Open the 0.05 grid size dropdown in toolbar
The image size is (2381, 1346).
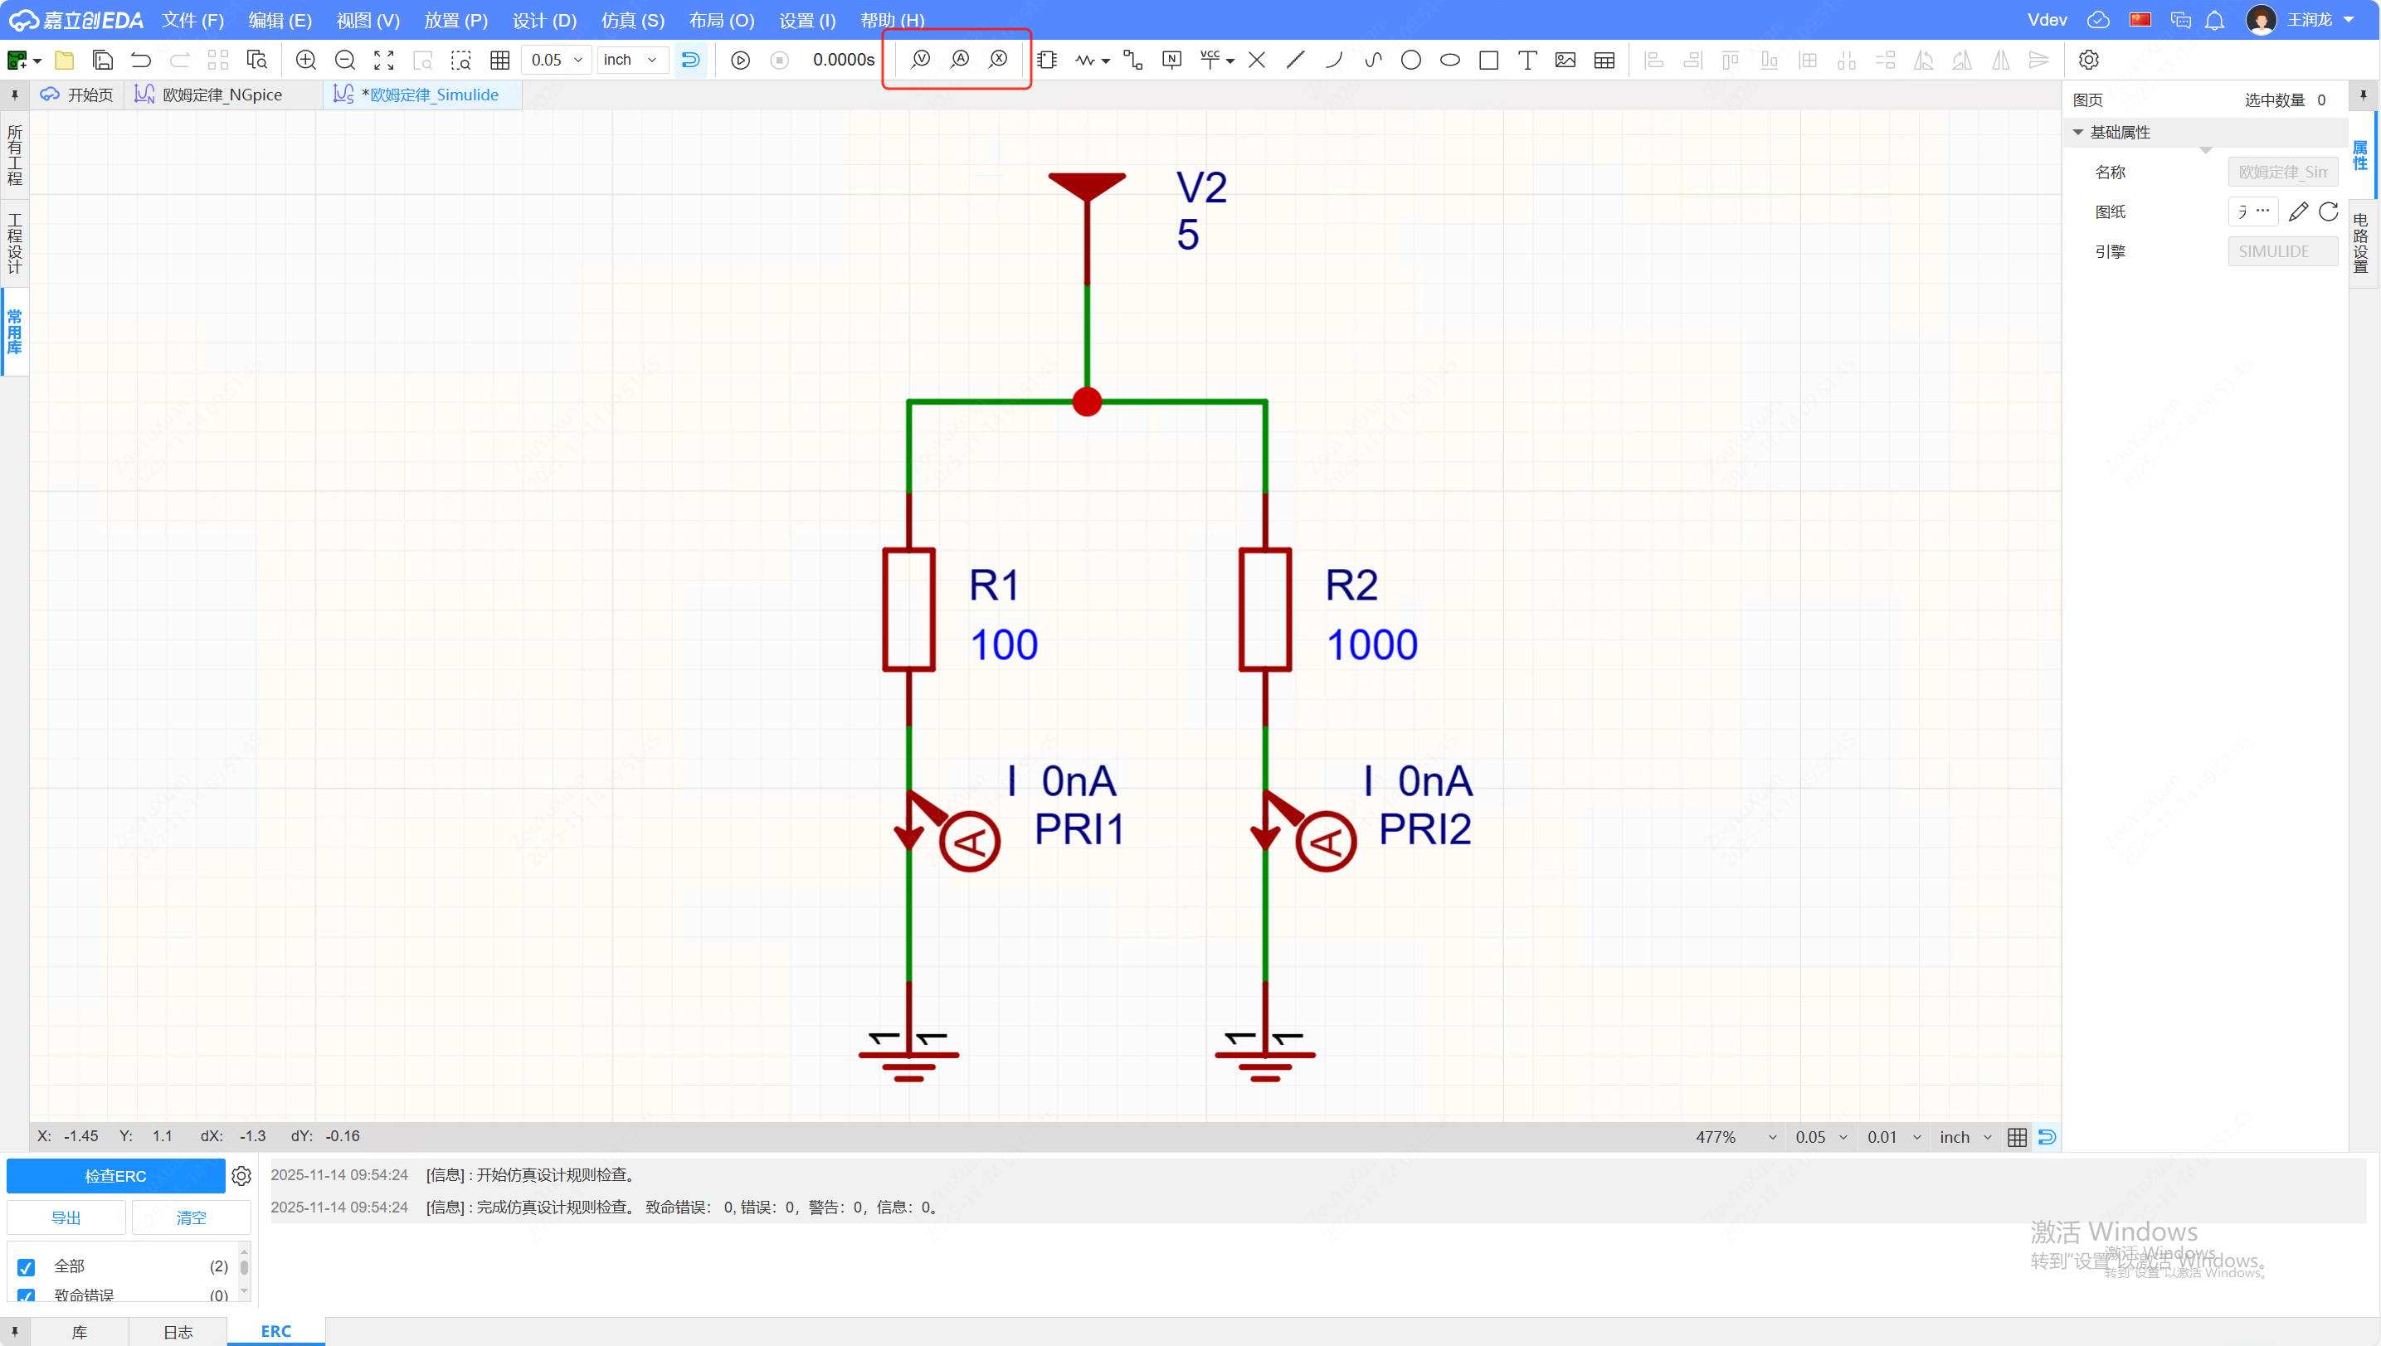point(557,60)
